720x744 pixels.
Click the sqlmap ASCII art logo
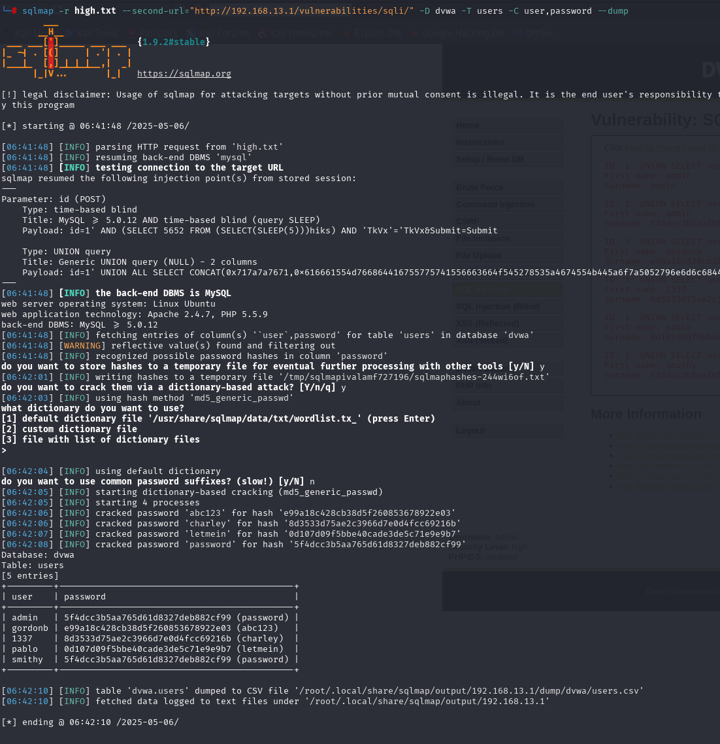(67, 52)
